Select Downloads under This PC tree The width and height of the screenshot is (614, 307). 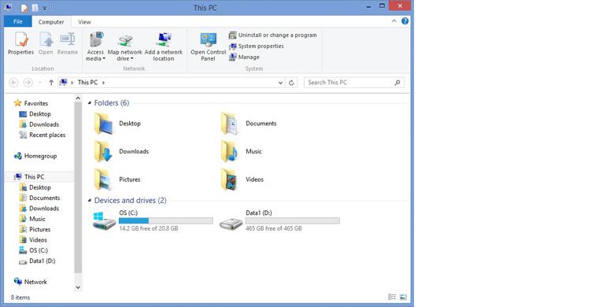point(39,209)
